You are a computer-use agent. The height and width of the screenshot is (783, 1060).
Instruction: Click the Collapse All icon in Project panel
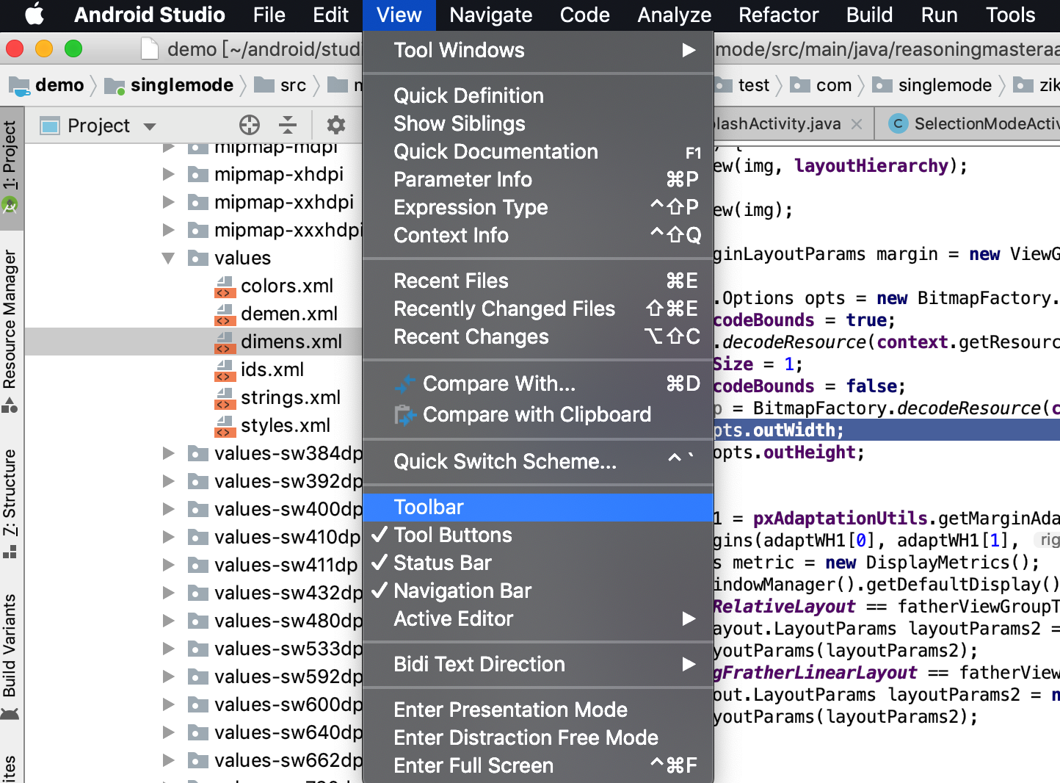(288, 125)
